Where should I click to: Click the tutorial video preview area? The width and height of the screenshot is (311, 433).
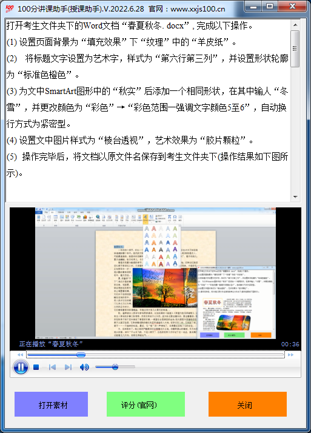(x=155, y=273)
